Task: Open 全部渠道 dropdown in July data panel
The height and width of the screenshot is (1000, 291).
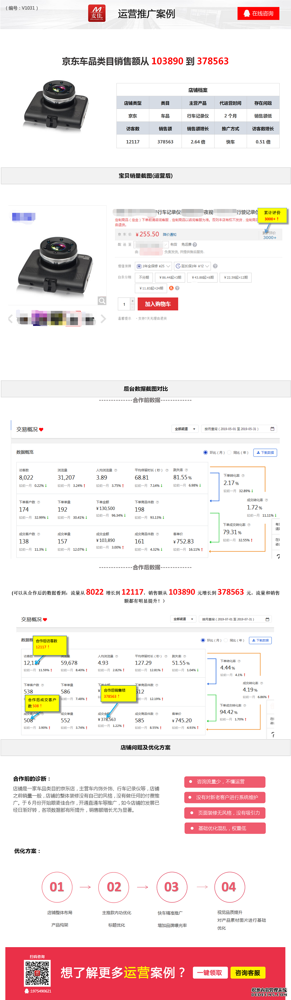Action: pos(183,619)
